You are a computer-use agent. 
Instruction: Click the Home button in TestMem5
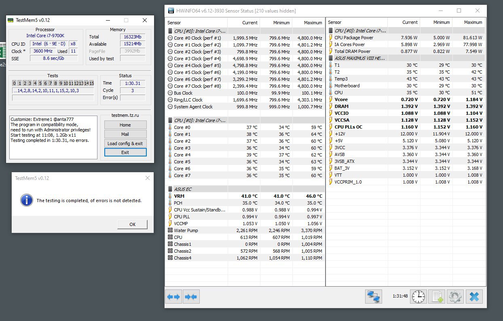tap(125, 125)
